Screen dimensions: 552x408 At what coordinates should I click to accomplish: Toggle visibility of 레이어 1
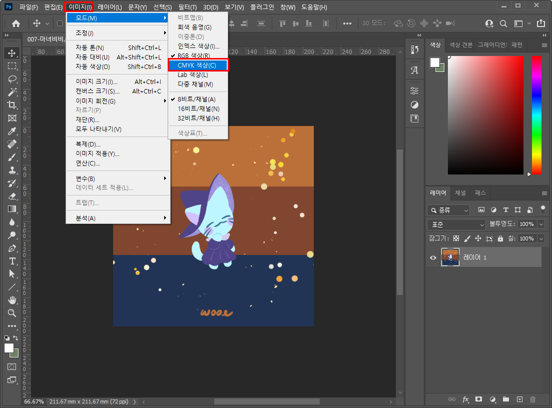(x=433, y=257)
